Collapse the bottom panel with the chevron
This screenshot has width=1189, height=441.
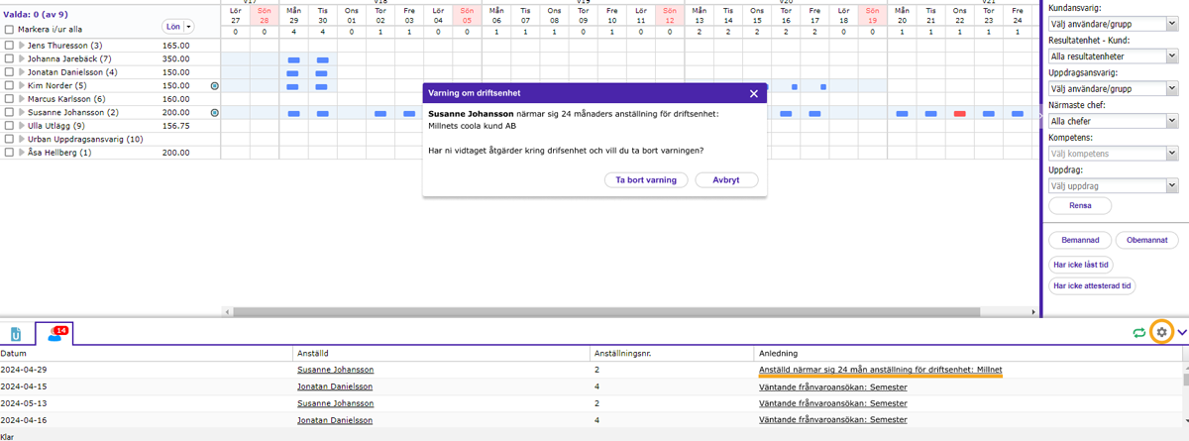click(1181, 333)
